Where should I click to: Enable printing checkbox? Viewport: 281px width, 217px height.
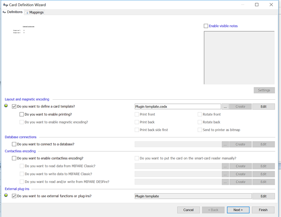tap(22, 114)
